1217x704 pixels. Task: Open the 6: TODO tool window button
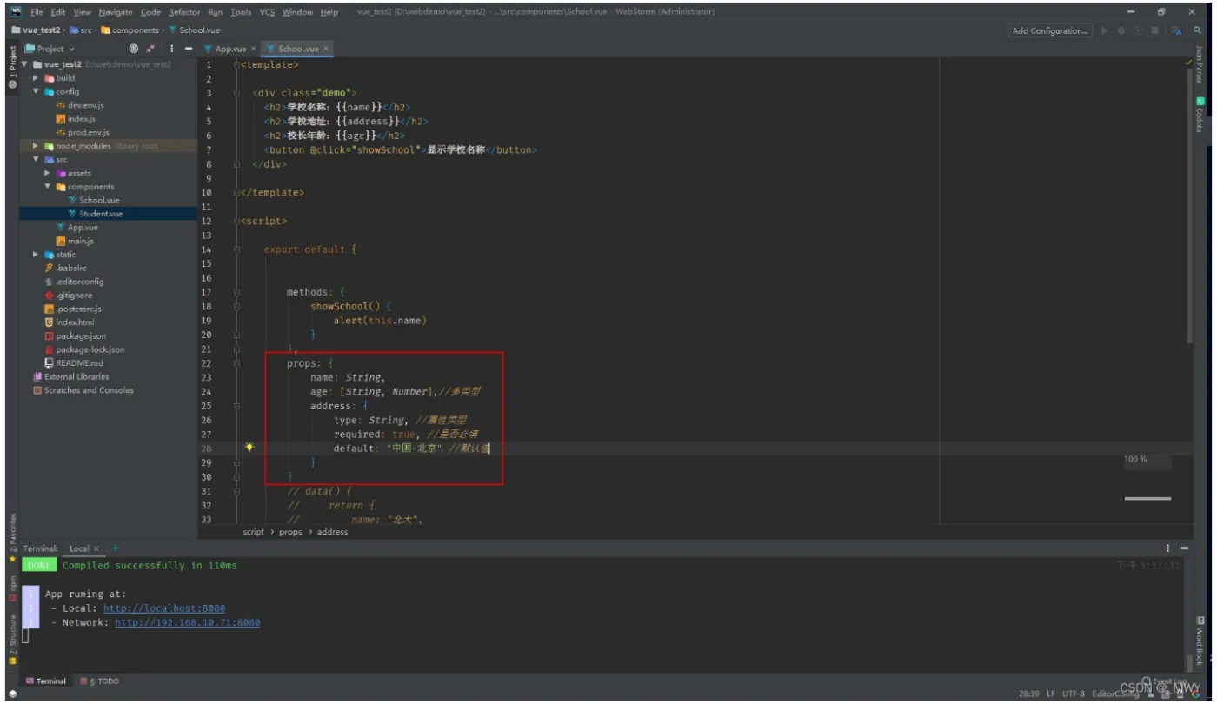pos(100,681)
